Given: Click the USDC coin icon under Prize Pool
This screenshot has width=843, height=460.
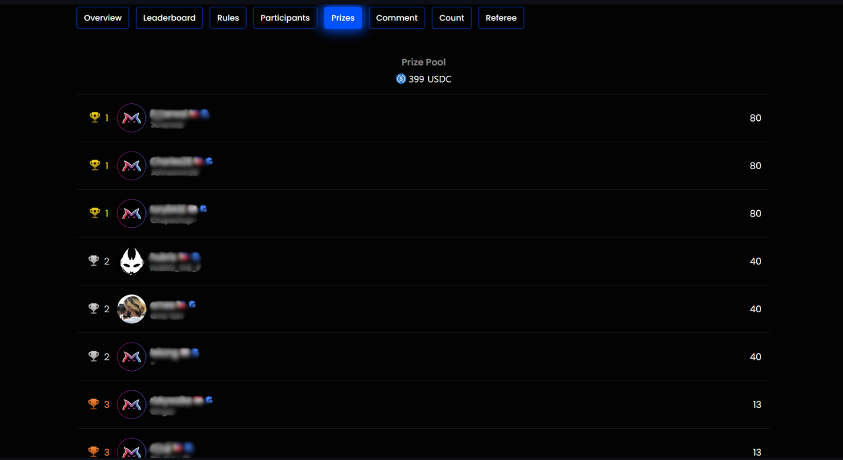Looking at the screenshot, I should 401,79.
